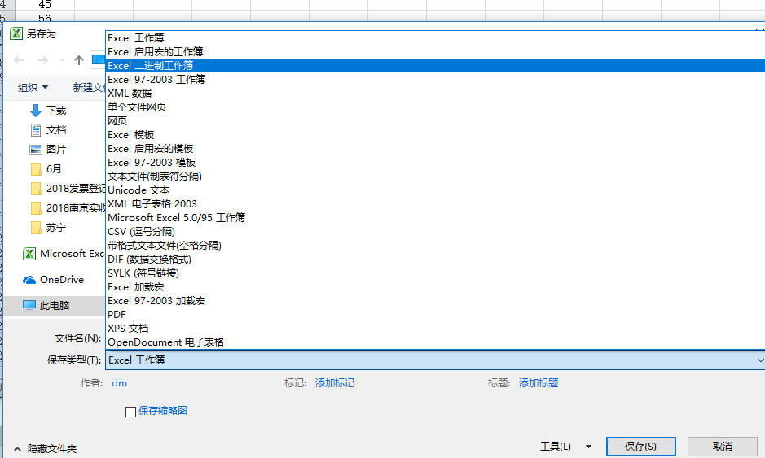Edit author name dm

coord(119,383)
